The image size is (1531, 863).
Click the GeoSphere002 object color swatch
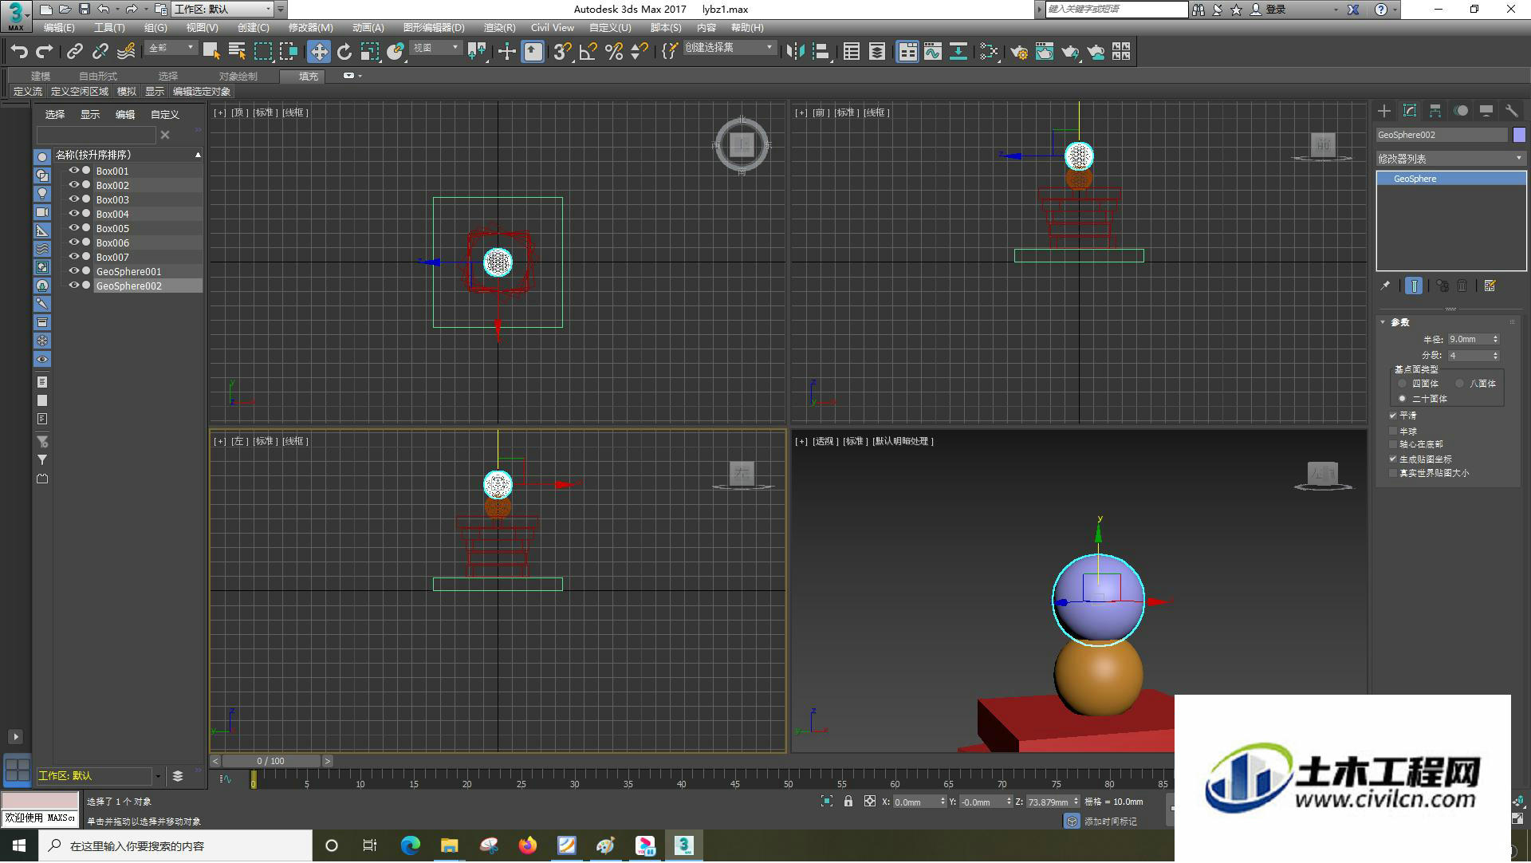tap(1519, 135)
